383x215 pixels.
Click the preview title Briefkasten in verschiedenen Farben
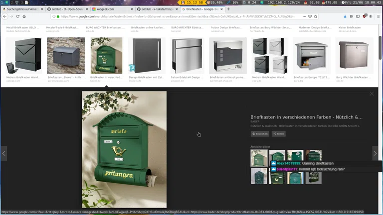click(306, 117)
